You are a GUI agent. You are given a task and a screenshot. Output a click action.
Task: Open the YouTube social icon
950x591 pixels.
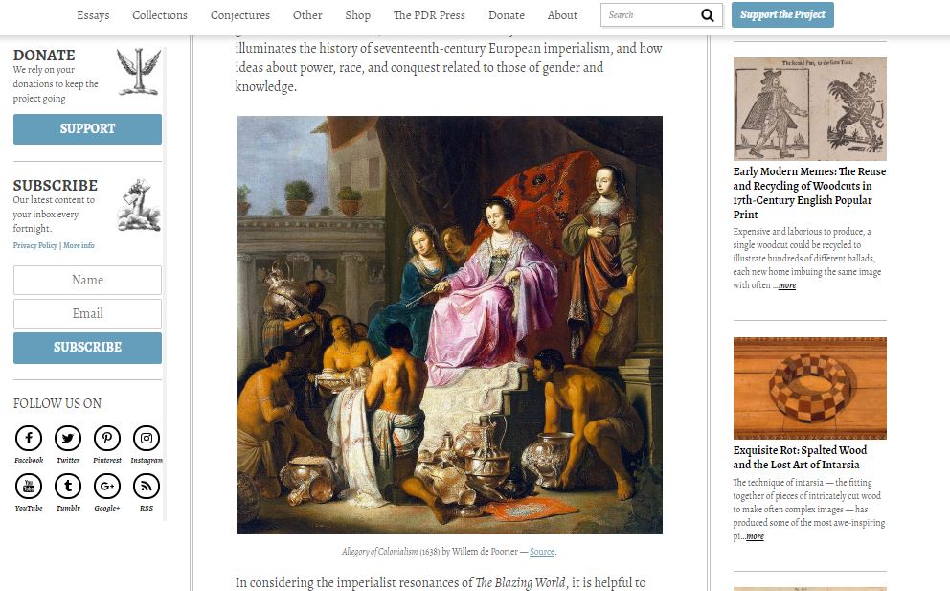pyautogui.click(x=29, y=487)
